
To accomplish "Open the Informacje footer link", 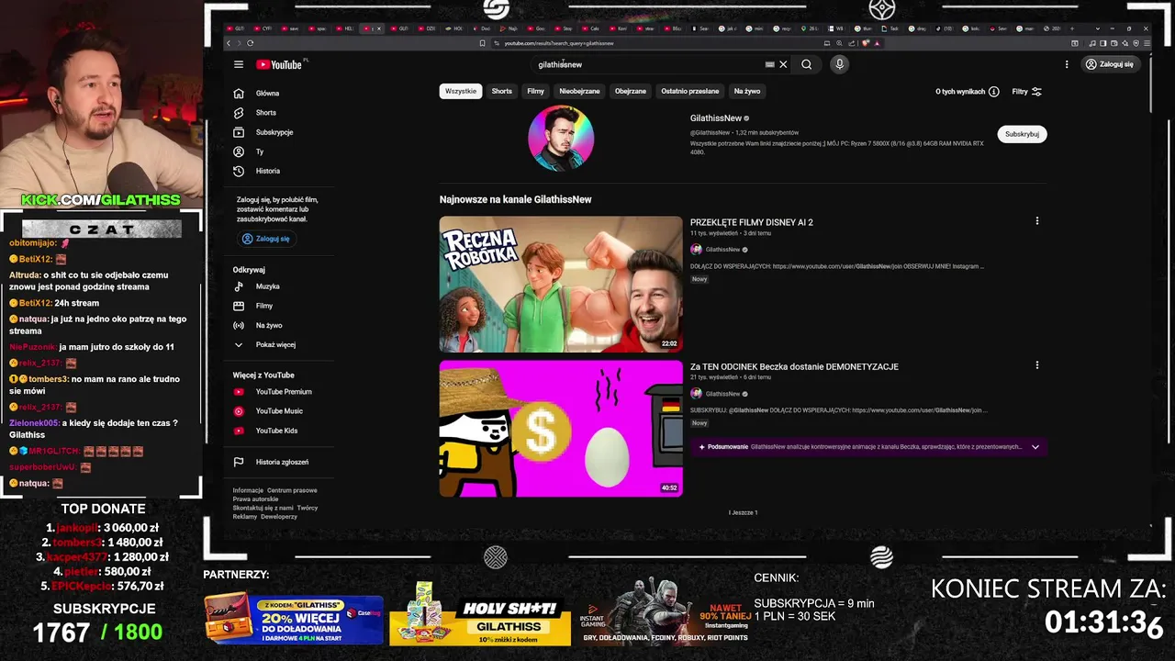I will [248, 490].
